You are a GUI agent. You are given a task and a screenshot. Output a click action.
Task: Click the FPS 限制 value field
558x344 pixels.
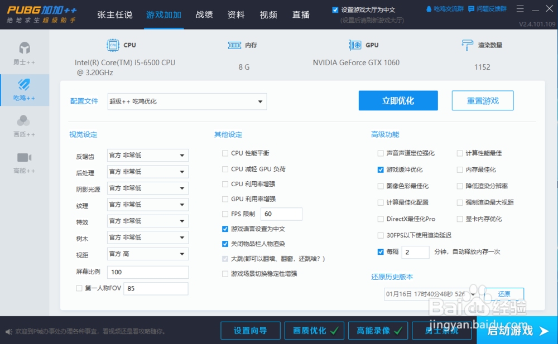tap(281, 214)
